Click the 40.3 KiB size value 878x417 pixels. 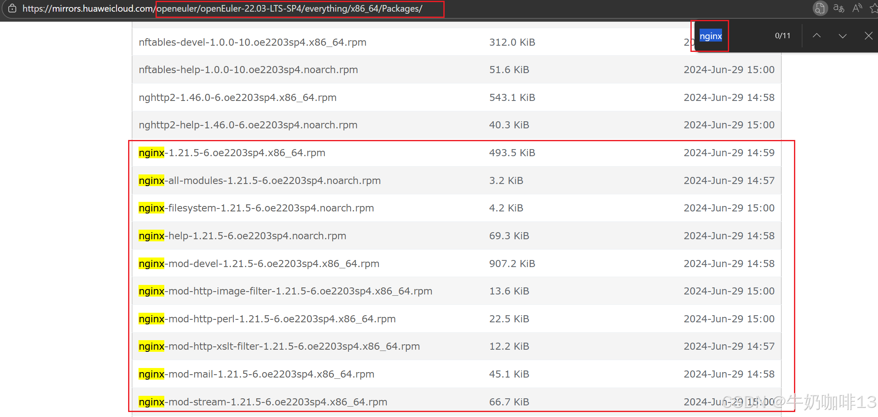[x=509, y=125]
